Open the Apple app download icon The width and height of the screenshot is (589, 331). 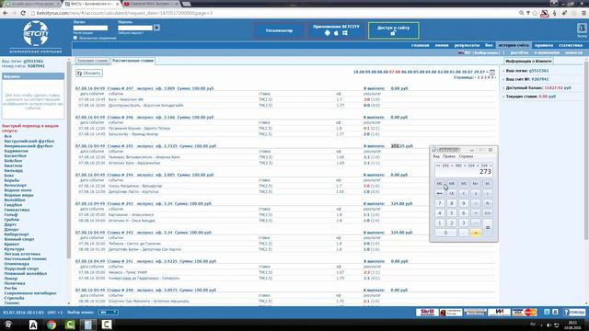pos(336,33)
